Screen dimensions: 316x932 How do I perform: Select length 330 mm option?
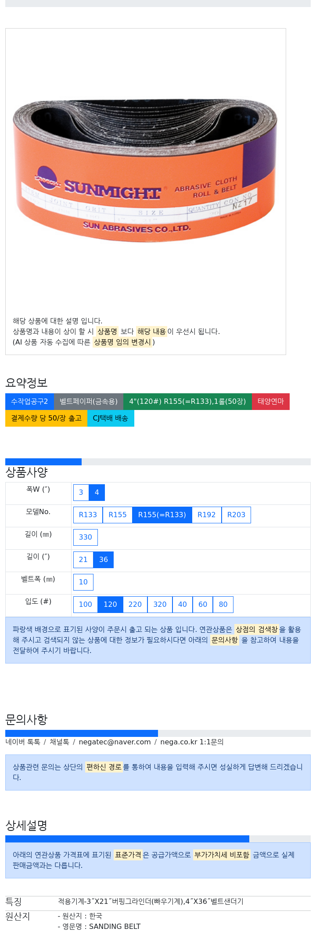[x=86, y=537]
